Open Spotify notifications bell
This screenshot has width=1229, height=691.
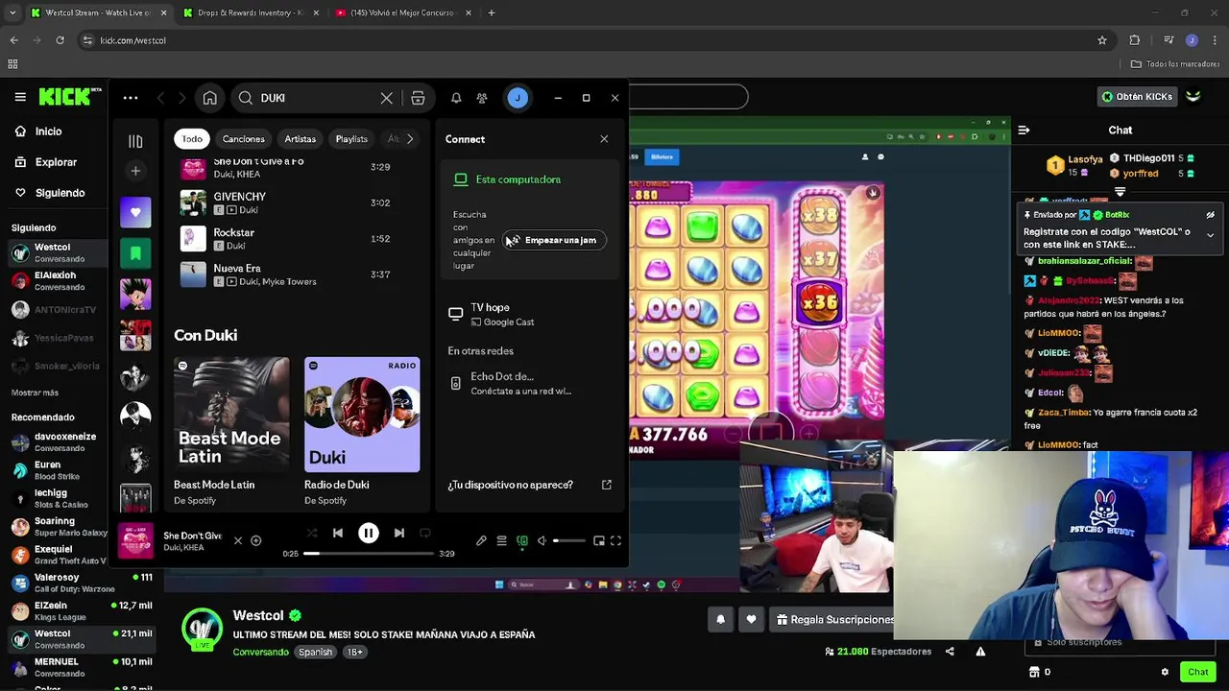(456, 98)
